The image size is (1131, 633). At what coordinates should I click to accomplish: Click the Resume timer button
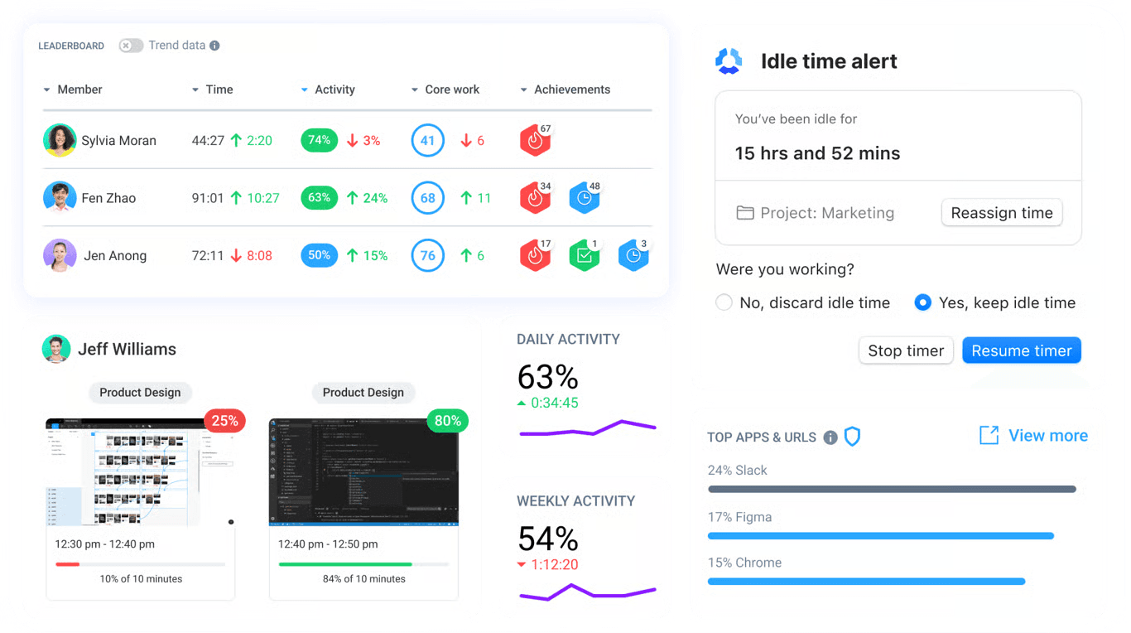(1021, 350)
